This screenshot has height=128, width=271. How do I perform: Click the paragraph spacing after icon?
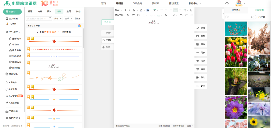click(151, 15)
